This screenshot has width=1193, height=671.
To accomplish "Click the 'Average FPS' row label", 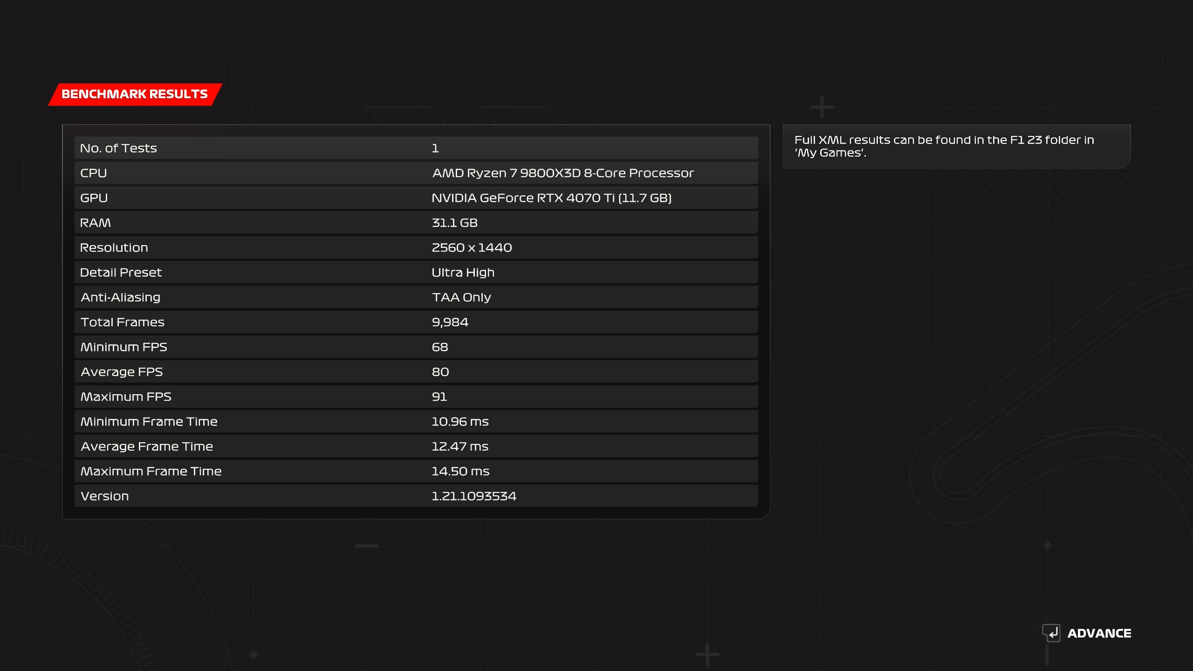I will pos(122,372).
